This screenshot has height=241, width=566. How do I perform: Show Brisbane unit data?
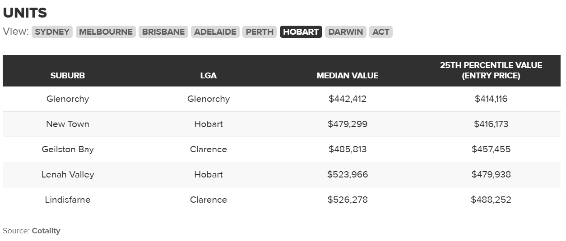click(163, 32)
